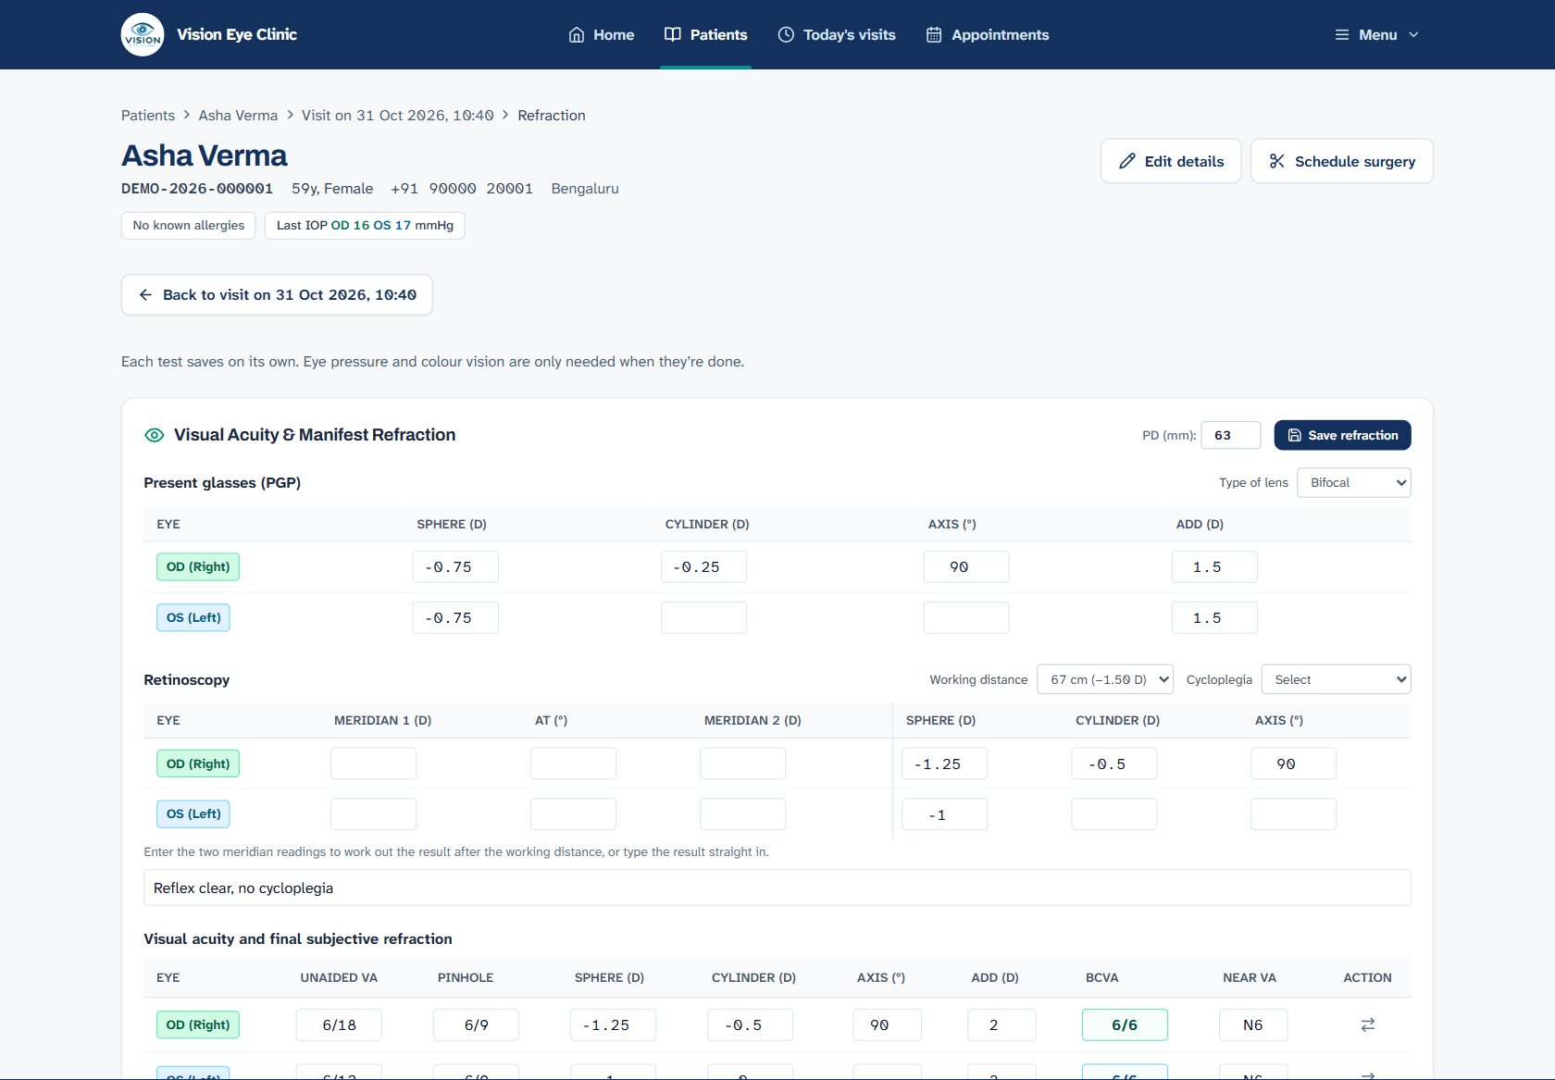Click the Edit details button
Viewport: 1555px width, 1080px height.
pyautogui.click(x=1171, y=161)
